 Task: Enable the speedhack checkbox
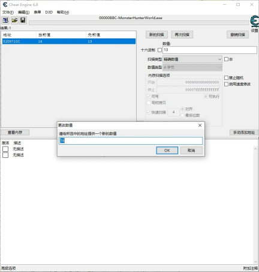coord(226,84)
